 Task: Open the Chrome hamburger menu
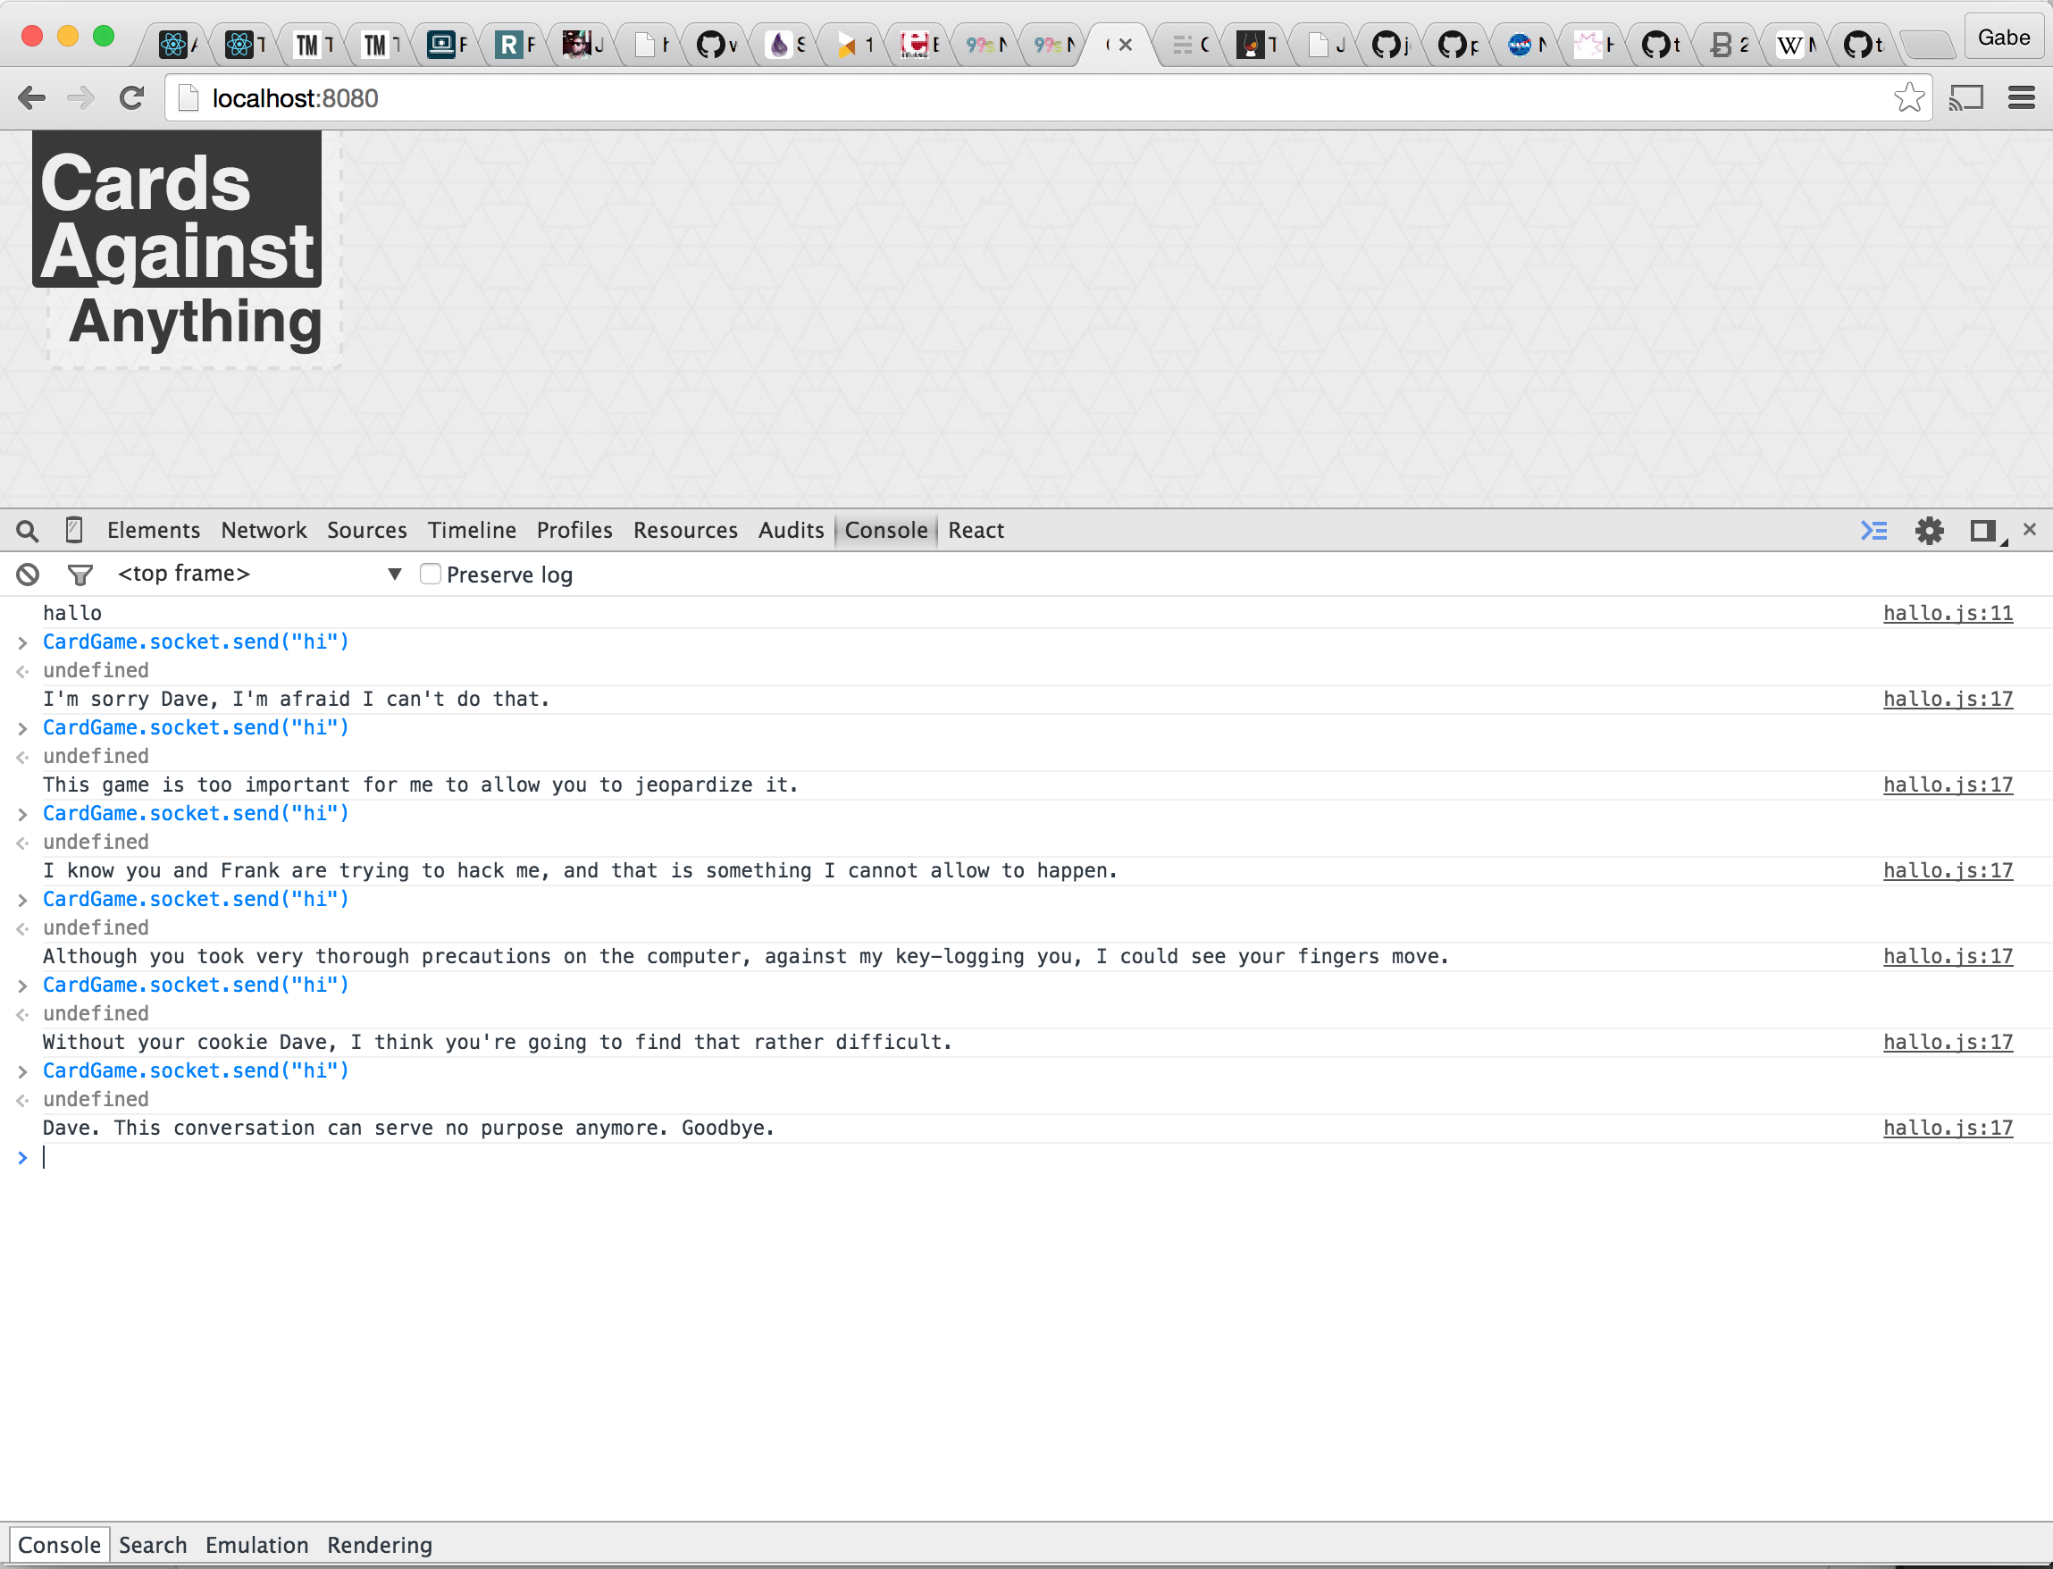click(x=2020, y=98)
